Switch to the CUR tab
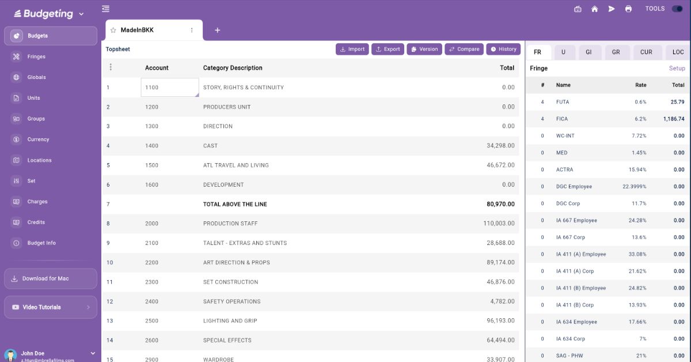Viewport: 691px width, 362px height. click(646, 52)
